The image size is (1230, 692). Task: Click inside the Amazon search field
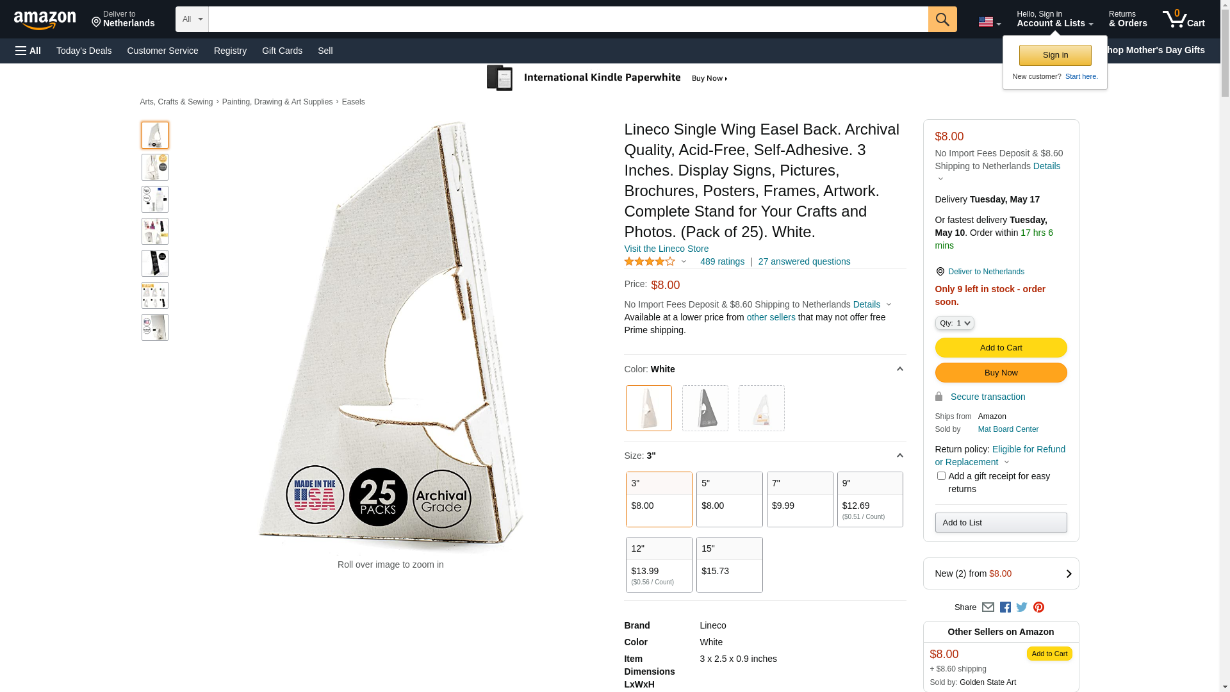(x=568, y=19)
